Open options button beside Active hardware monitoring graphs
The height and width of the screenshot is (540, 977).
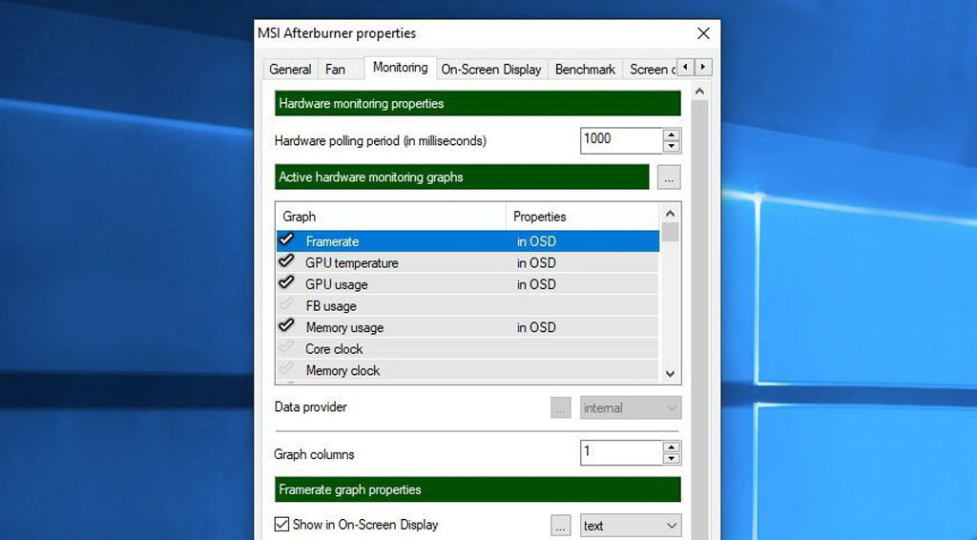click(669, 177)
